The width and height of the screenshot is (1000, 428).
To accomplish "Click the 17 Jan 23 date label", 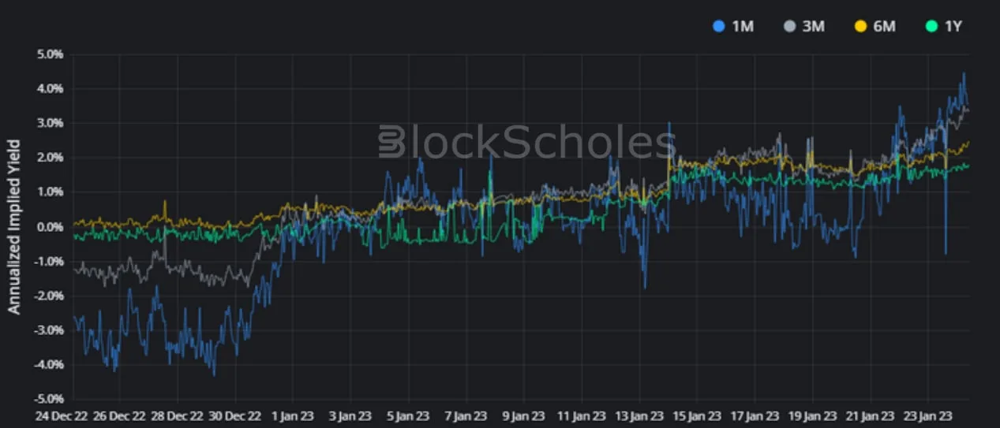I will pos(756,415).
